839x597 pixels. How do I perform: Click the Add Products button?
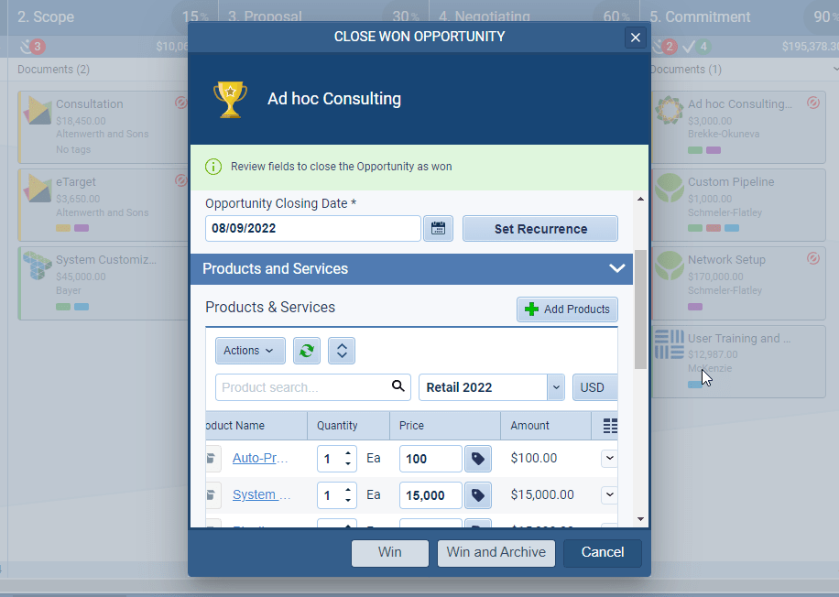pos(567,309)
